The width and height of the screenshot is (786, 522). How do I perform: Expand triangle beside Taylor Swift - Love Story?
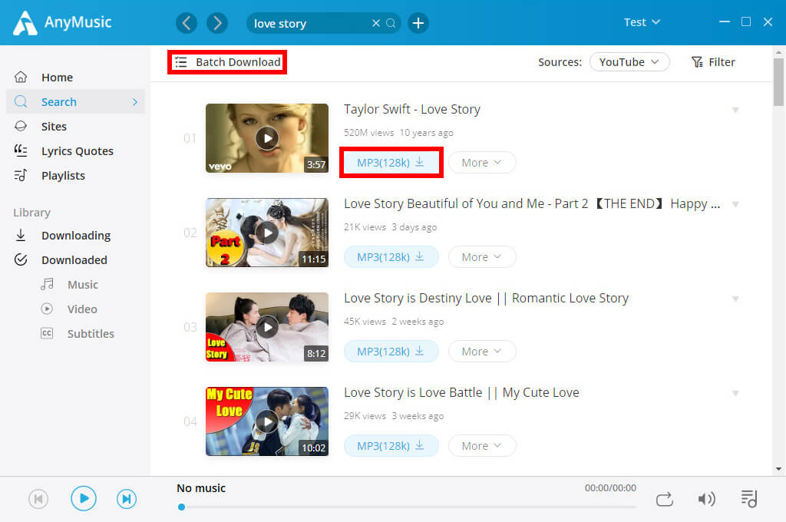pyautogui.click(x=735, y=110)
